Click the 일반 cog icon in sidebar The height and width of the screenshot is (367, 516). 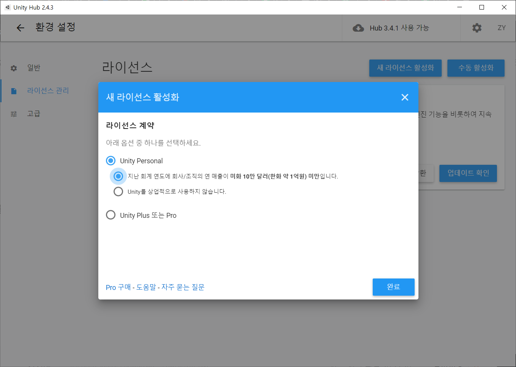click(14, 68)
